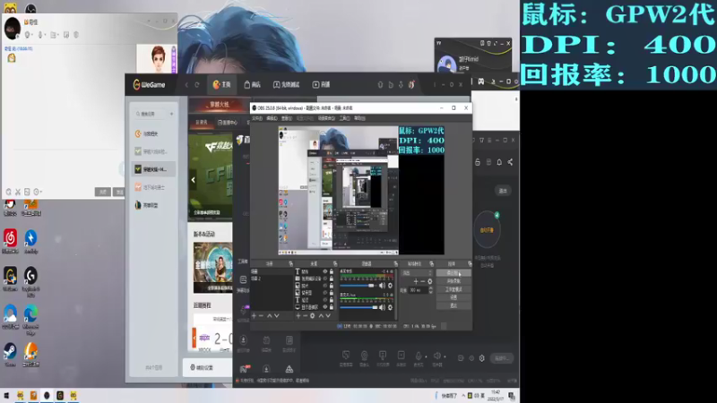The width and height of the screenshot is (717, 403).
Task: Toggle visibility of second source in list
Action: click(x=325, y=279)
